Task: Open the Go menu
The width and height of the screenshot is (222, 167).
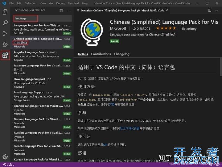Action: pos(51,3)
